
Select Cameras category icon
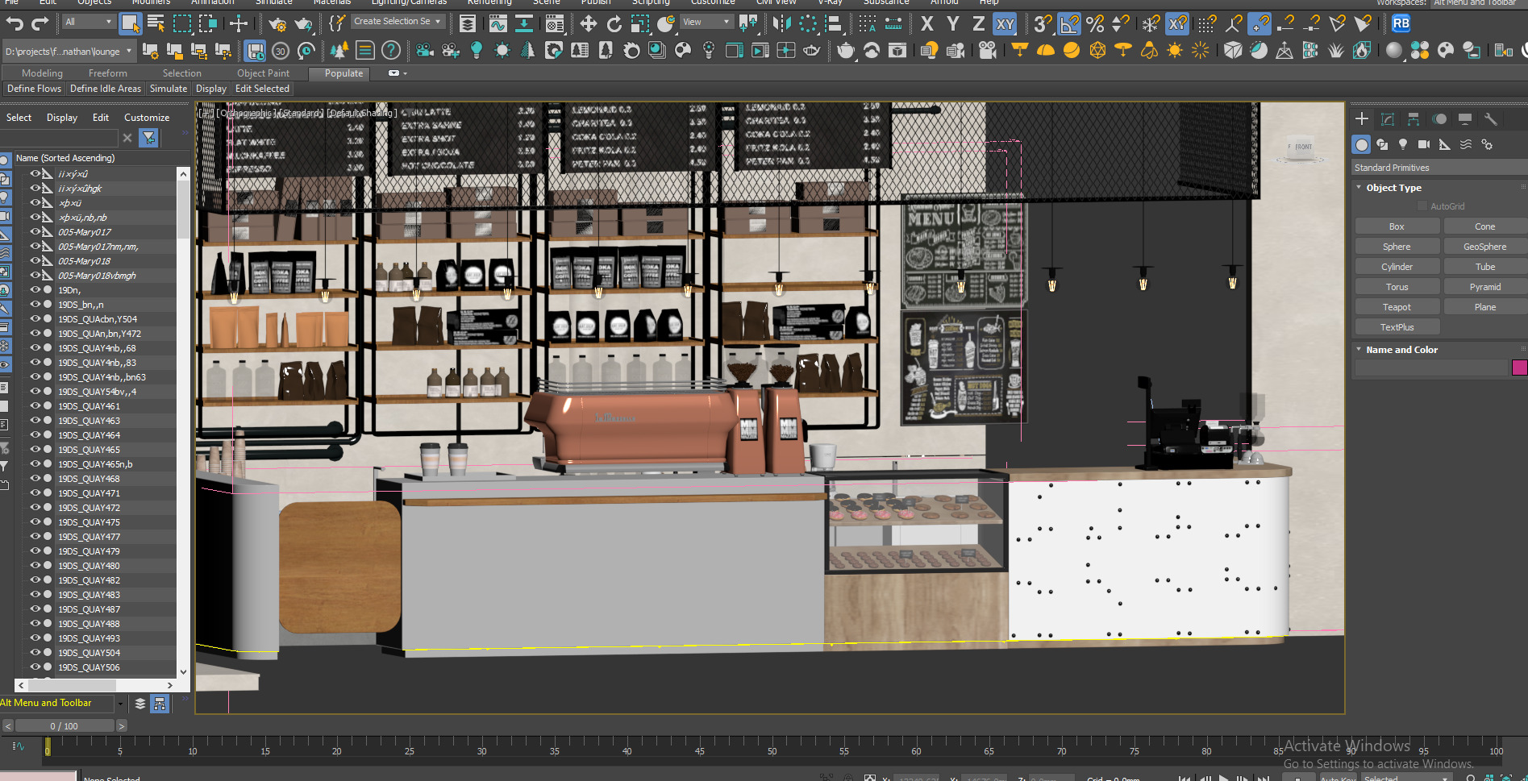pos(1424,144)
